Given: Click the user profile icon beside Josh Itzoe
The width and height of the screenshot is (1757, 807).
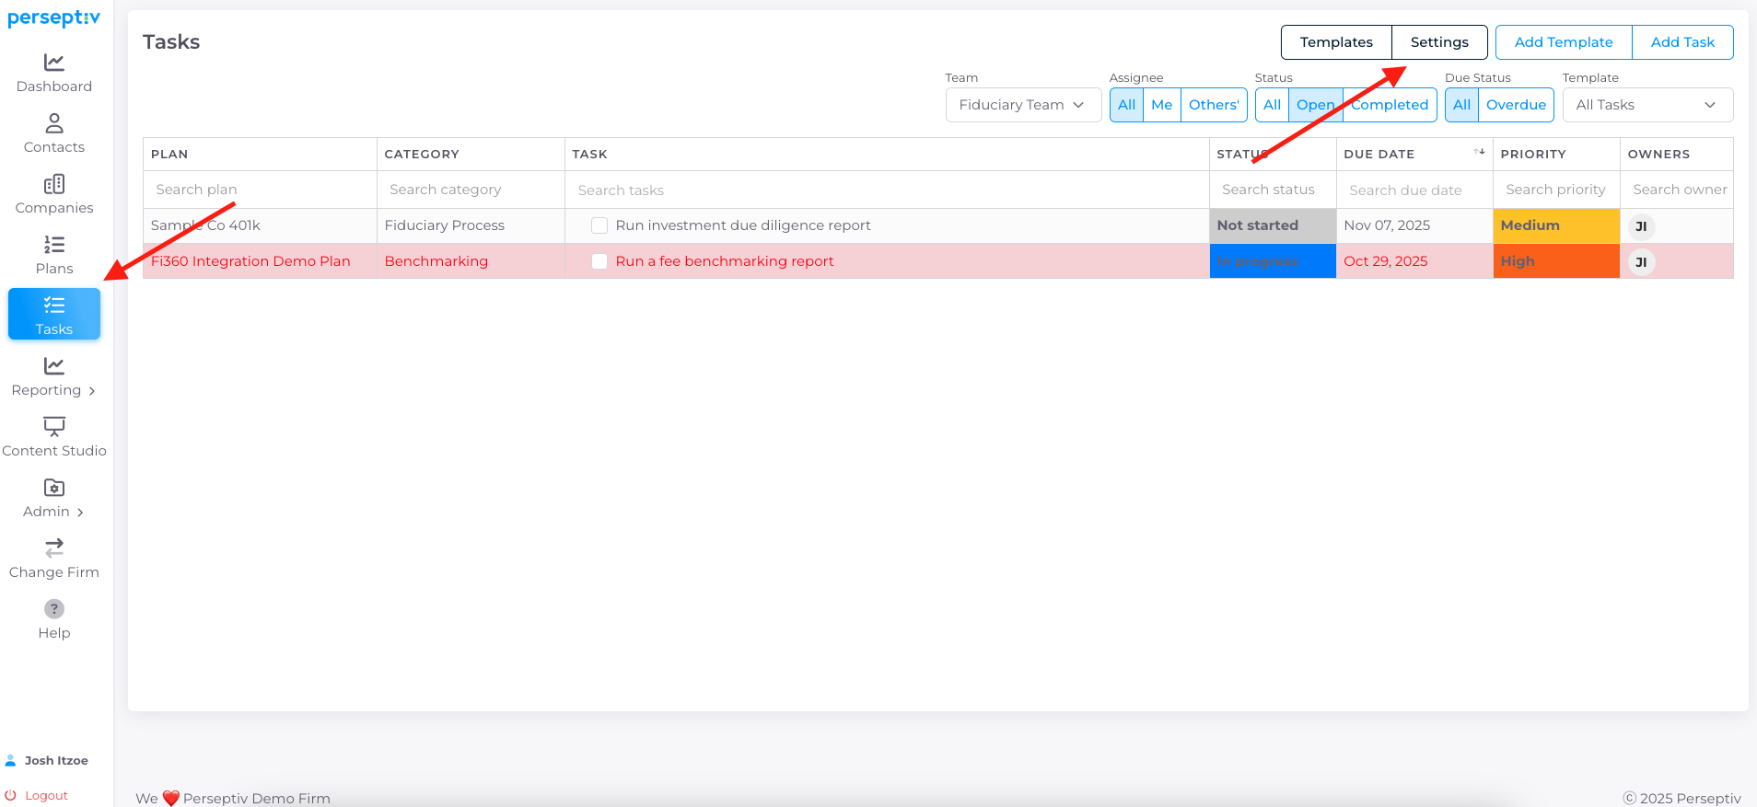Looking at the screenshot, I should click(x=11, y=760).
